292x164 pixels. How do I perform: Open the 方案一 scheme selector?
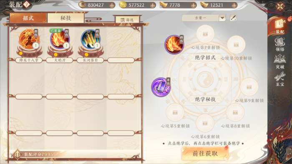(204, 18)
